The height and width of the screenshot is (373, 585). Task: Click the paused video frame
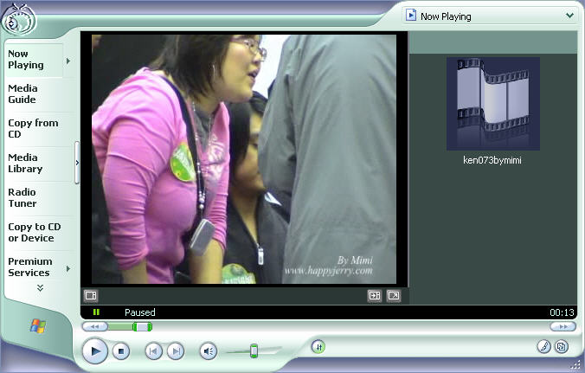(x=244, y=159)
